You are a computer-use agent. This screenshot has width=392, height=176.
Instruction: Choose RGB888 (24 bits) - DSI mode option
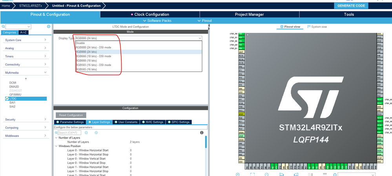click(139, 47)
